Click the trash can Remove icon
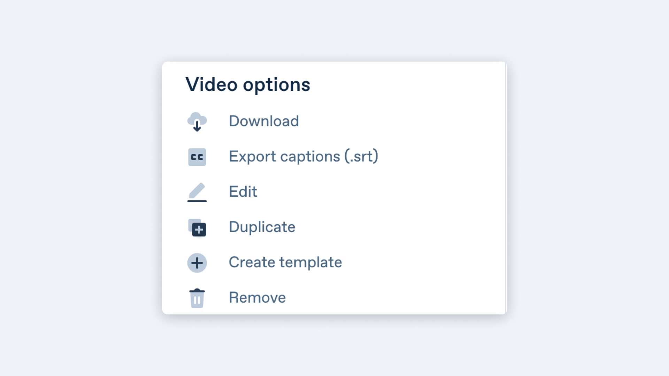Screen dimensions: 669x376 tap(197, 298)
